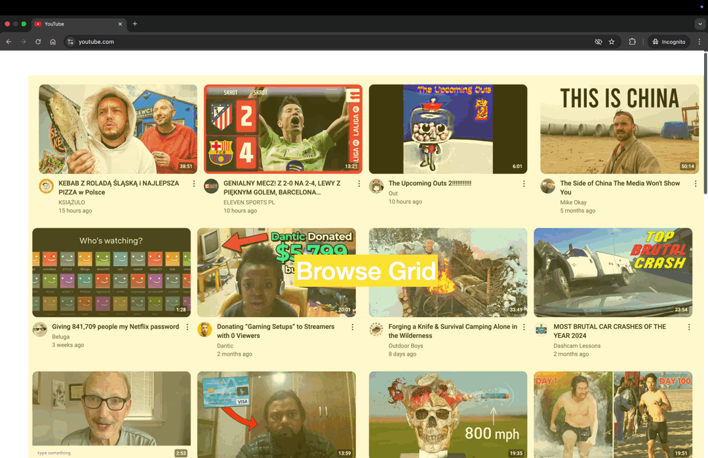Screen dimensions: 708x458
Task: Click the Mike Okay channel name
Action: pos(574,202)
